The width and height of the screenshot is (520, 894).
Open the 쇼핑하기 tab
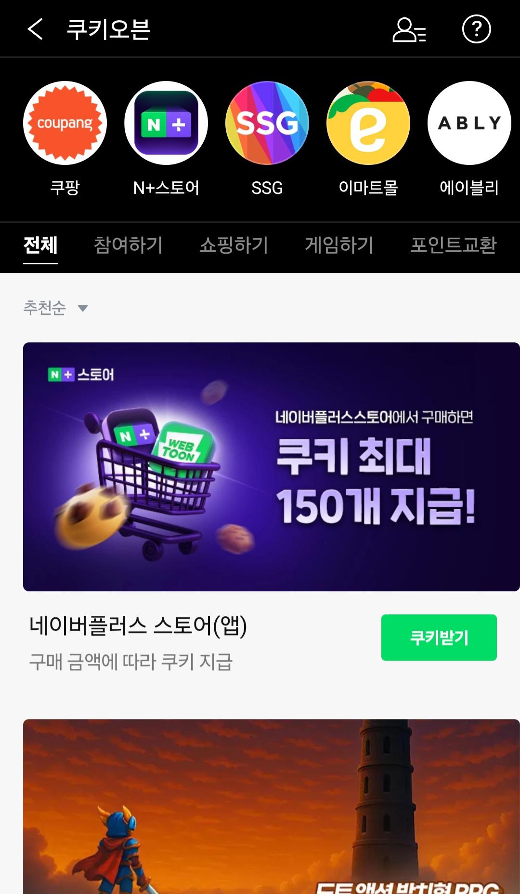click(234, 245)
